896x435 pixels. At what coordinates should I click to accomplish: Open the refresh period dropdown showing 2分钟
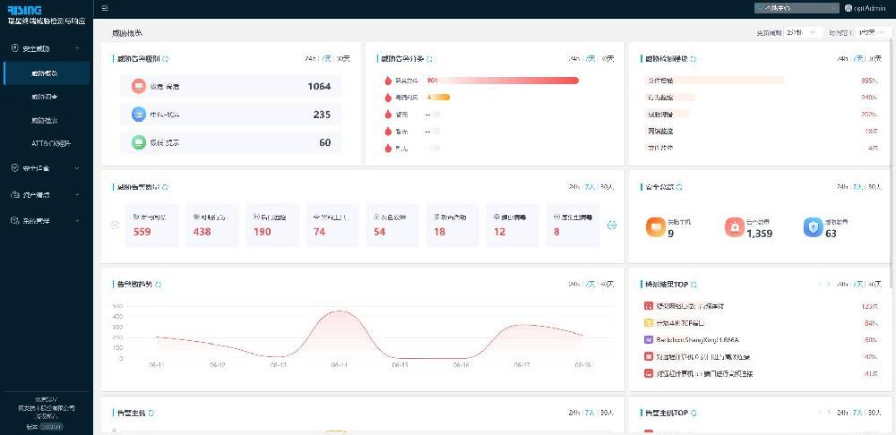[x=802, y=32]
